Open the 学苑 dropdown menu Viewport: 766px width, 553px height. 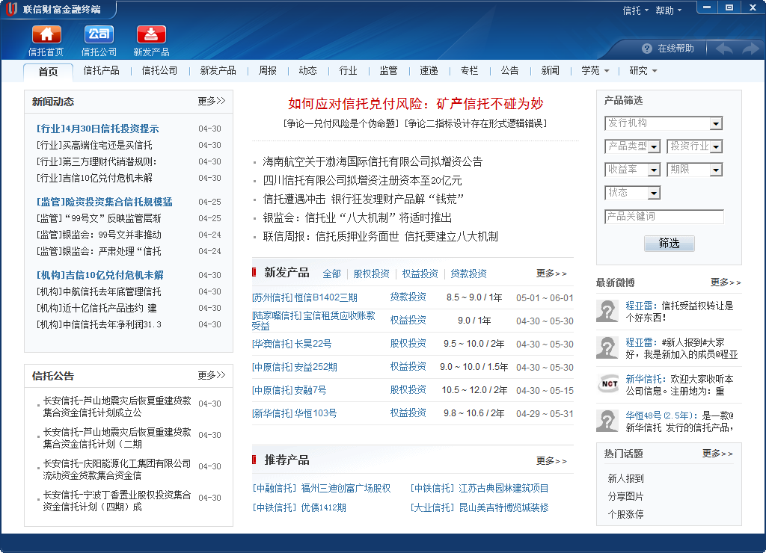click(595, 71)
